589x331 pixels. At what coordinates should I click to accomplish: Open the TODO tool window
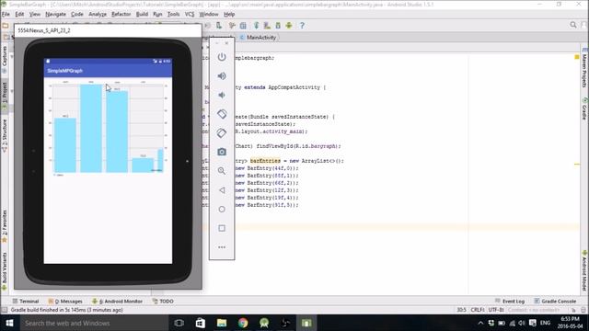[x=163, y=302]
